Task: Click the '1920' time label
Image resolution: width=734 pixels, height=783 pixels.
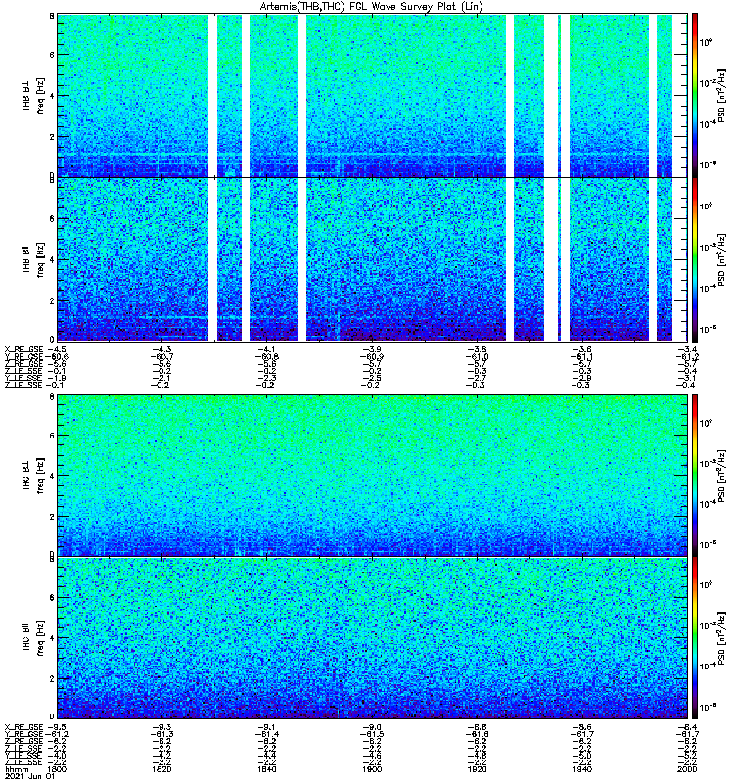Action: click(x=477, y=769)
